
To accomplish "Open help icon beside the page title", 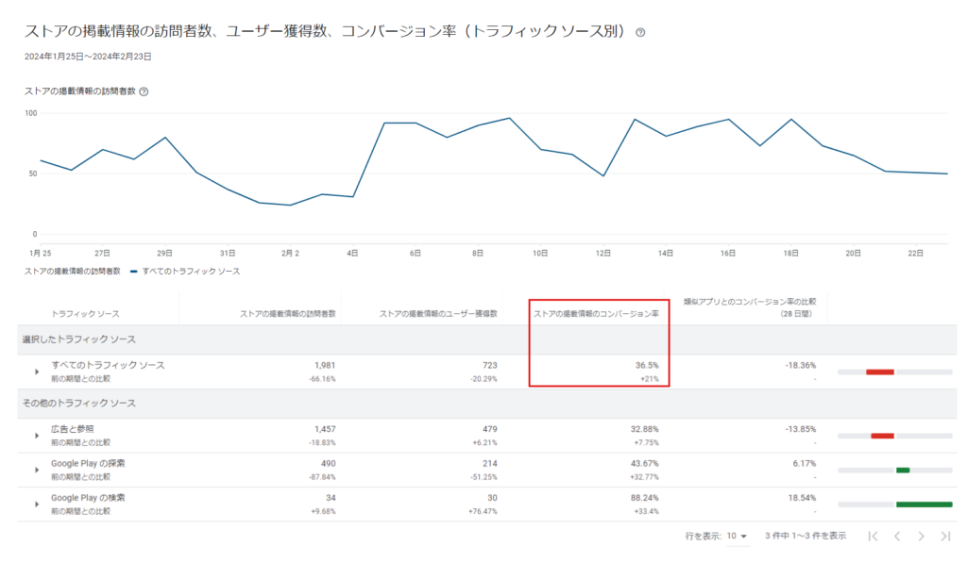I will click(x=640, y=33).
